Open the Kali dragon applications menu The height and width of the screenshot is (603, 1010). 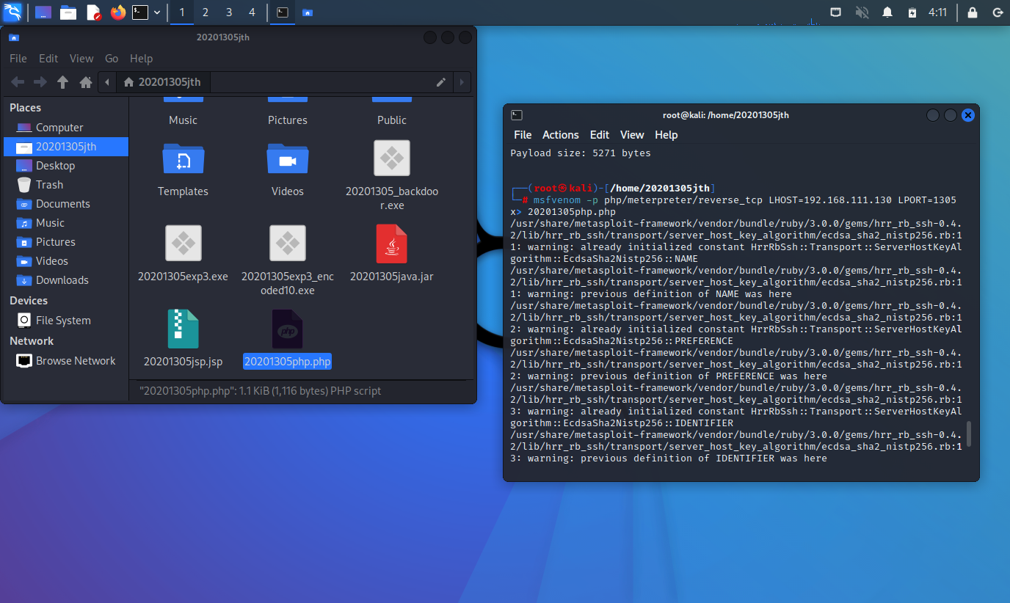point(12,12)
